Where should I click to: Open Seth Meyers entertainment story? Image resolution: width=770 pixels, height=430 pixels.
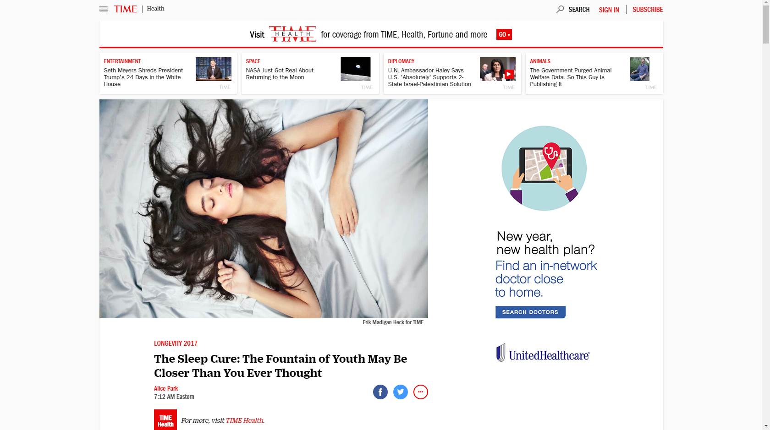[143, 77]
